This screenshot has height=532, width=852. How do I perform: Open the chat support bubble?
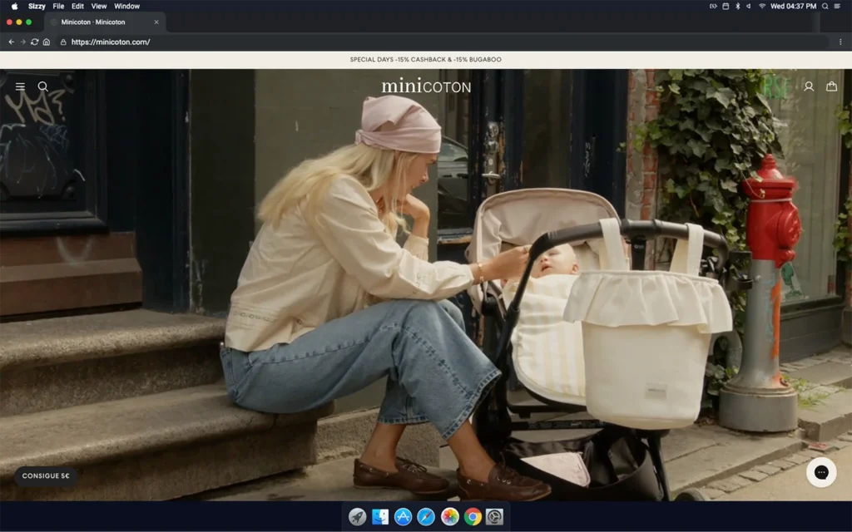pos(820,472)
